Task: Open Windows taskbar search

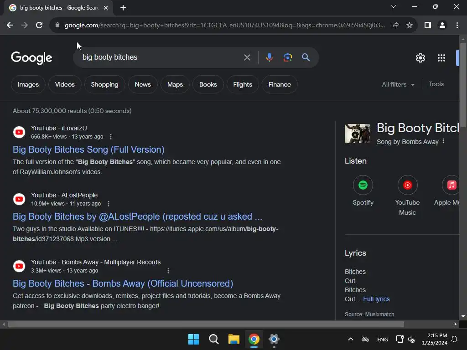Action: [213, 339]
